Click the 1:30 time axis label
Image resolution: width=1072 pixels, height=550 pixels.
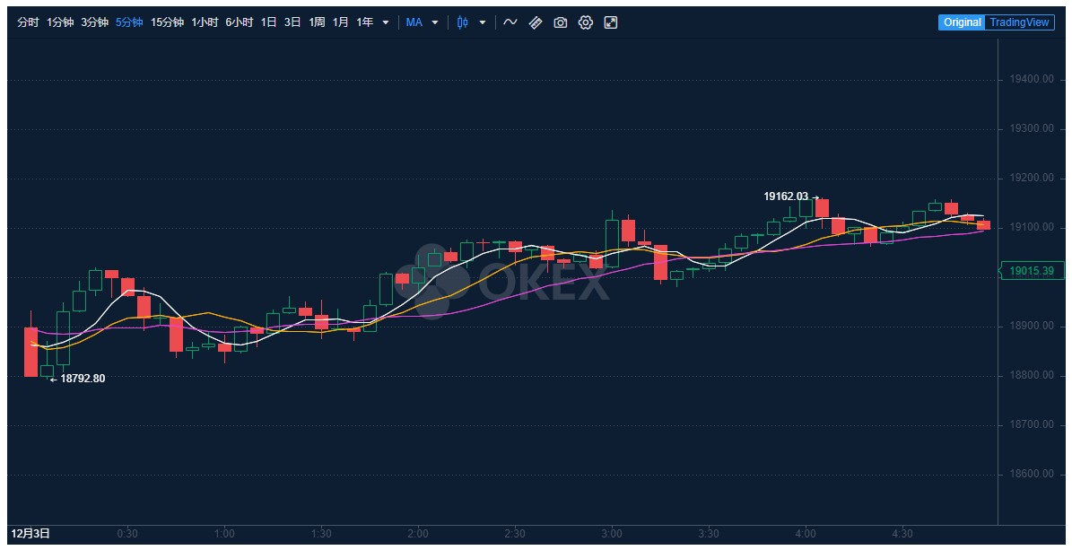point(321,534)
